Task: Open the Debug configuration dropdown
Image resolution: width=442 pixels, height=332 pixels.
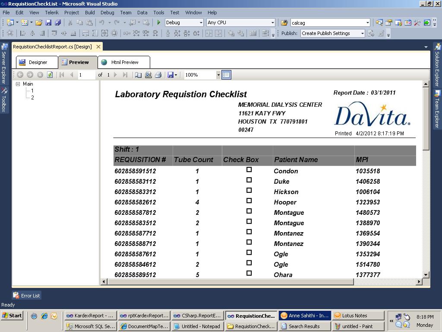Action: pyautogui.click(x=201, y=22)
